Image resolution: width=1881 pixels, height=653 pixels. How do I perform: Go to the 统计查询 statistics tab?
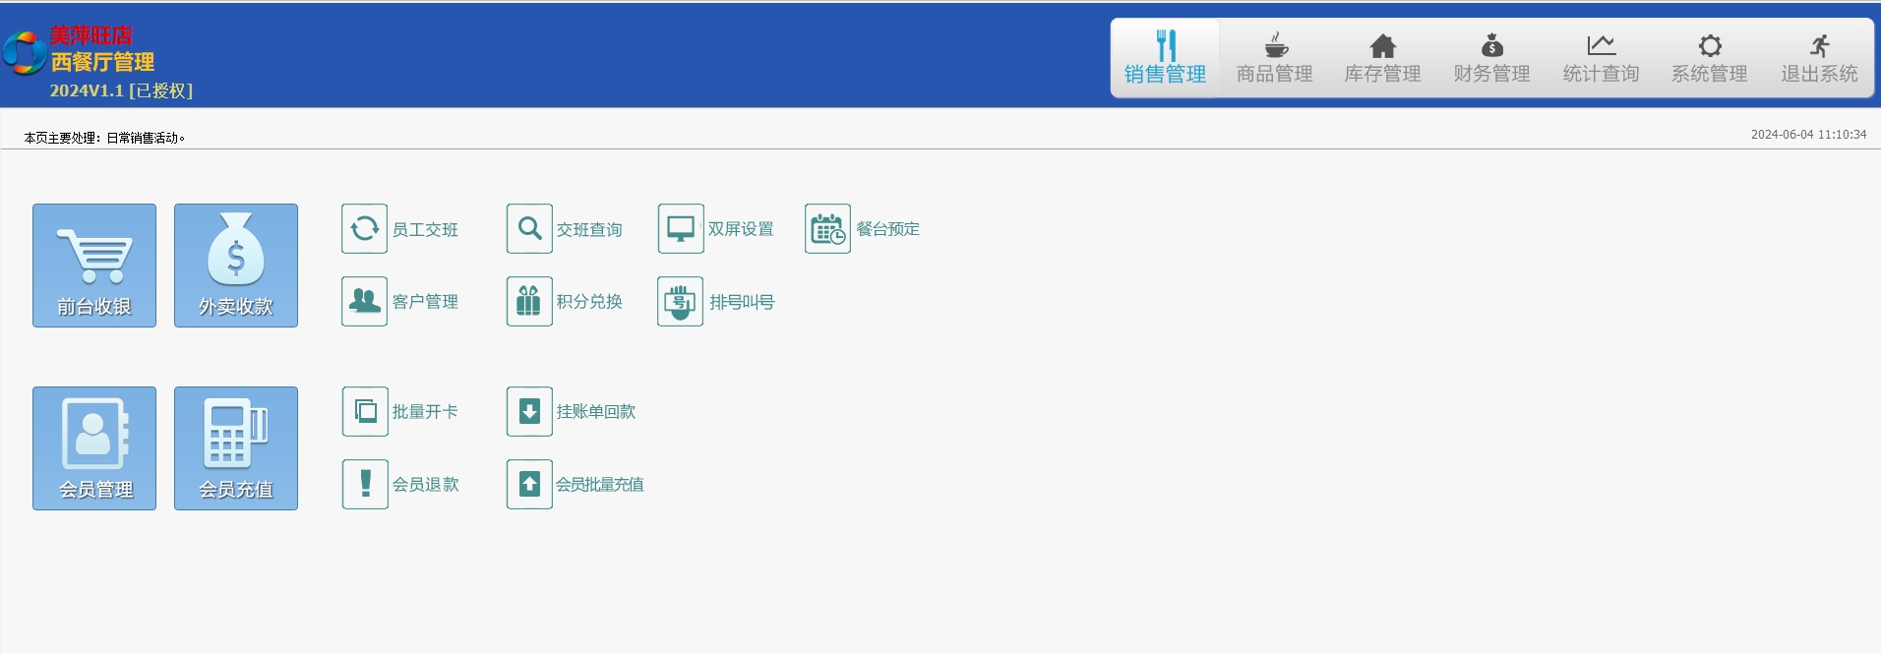[1601, 59]
